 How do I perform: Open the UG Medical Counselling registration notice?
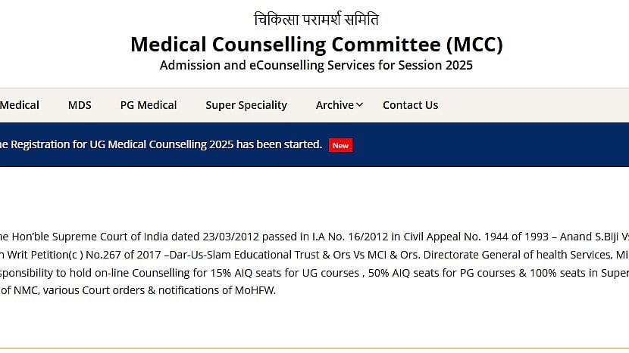(x=161, y=144)
